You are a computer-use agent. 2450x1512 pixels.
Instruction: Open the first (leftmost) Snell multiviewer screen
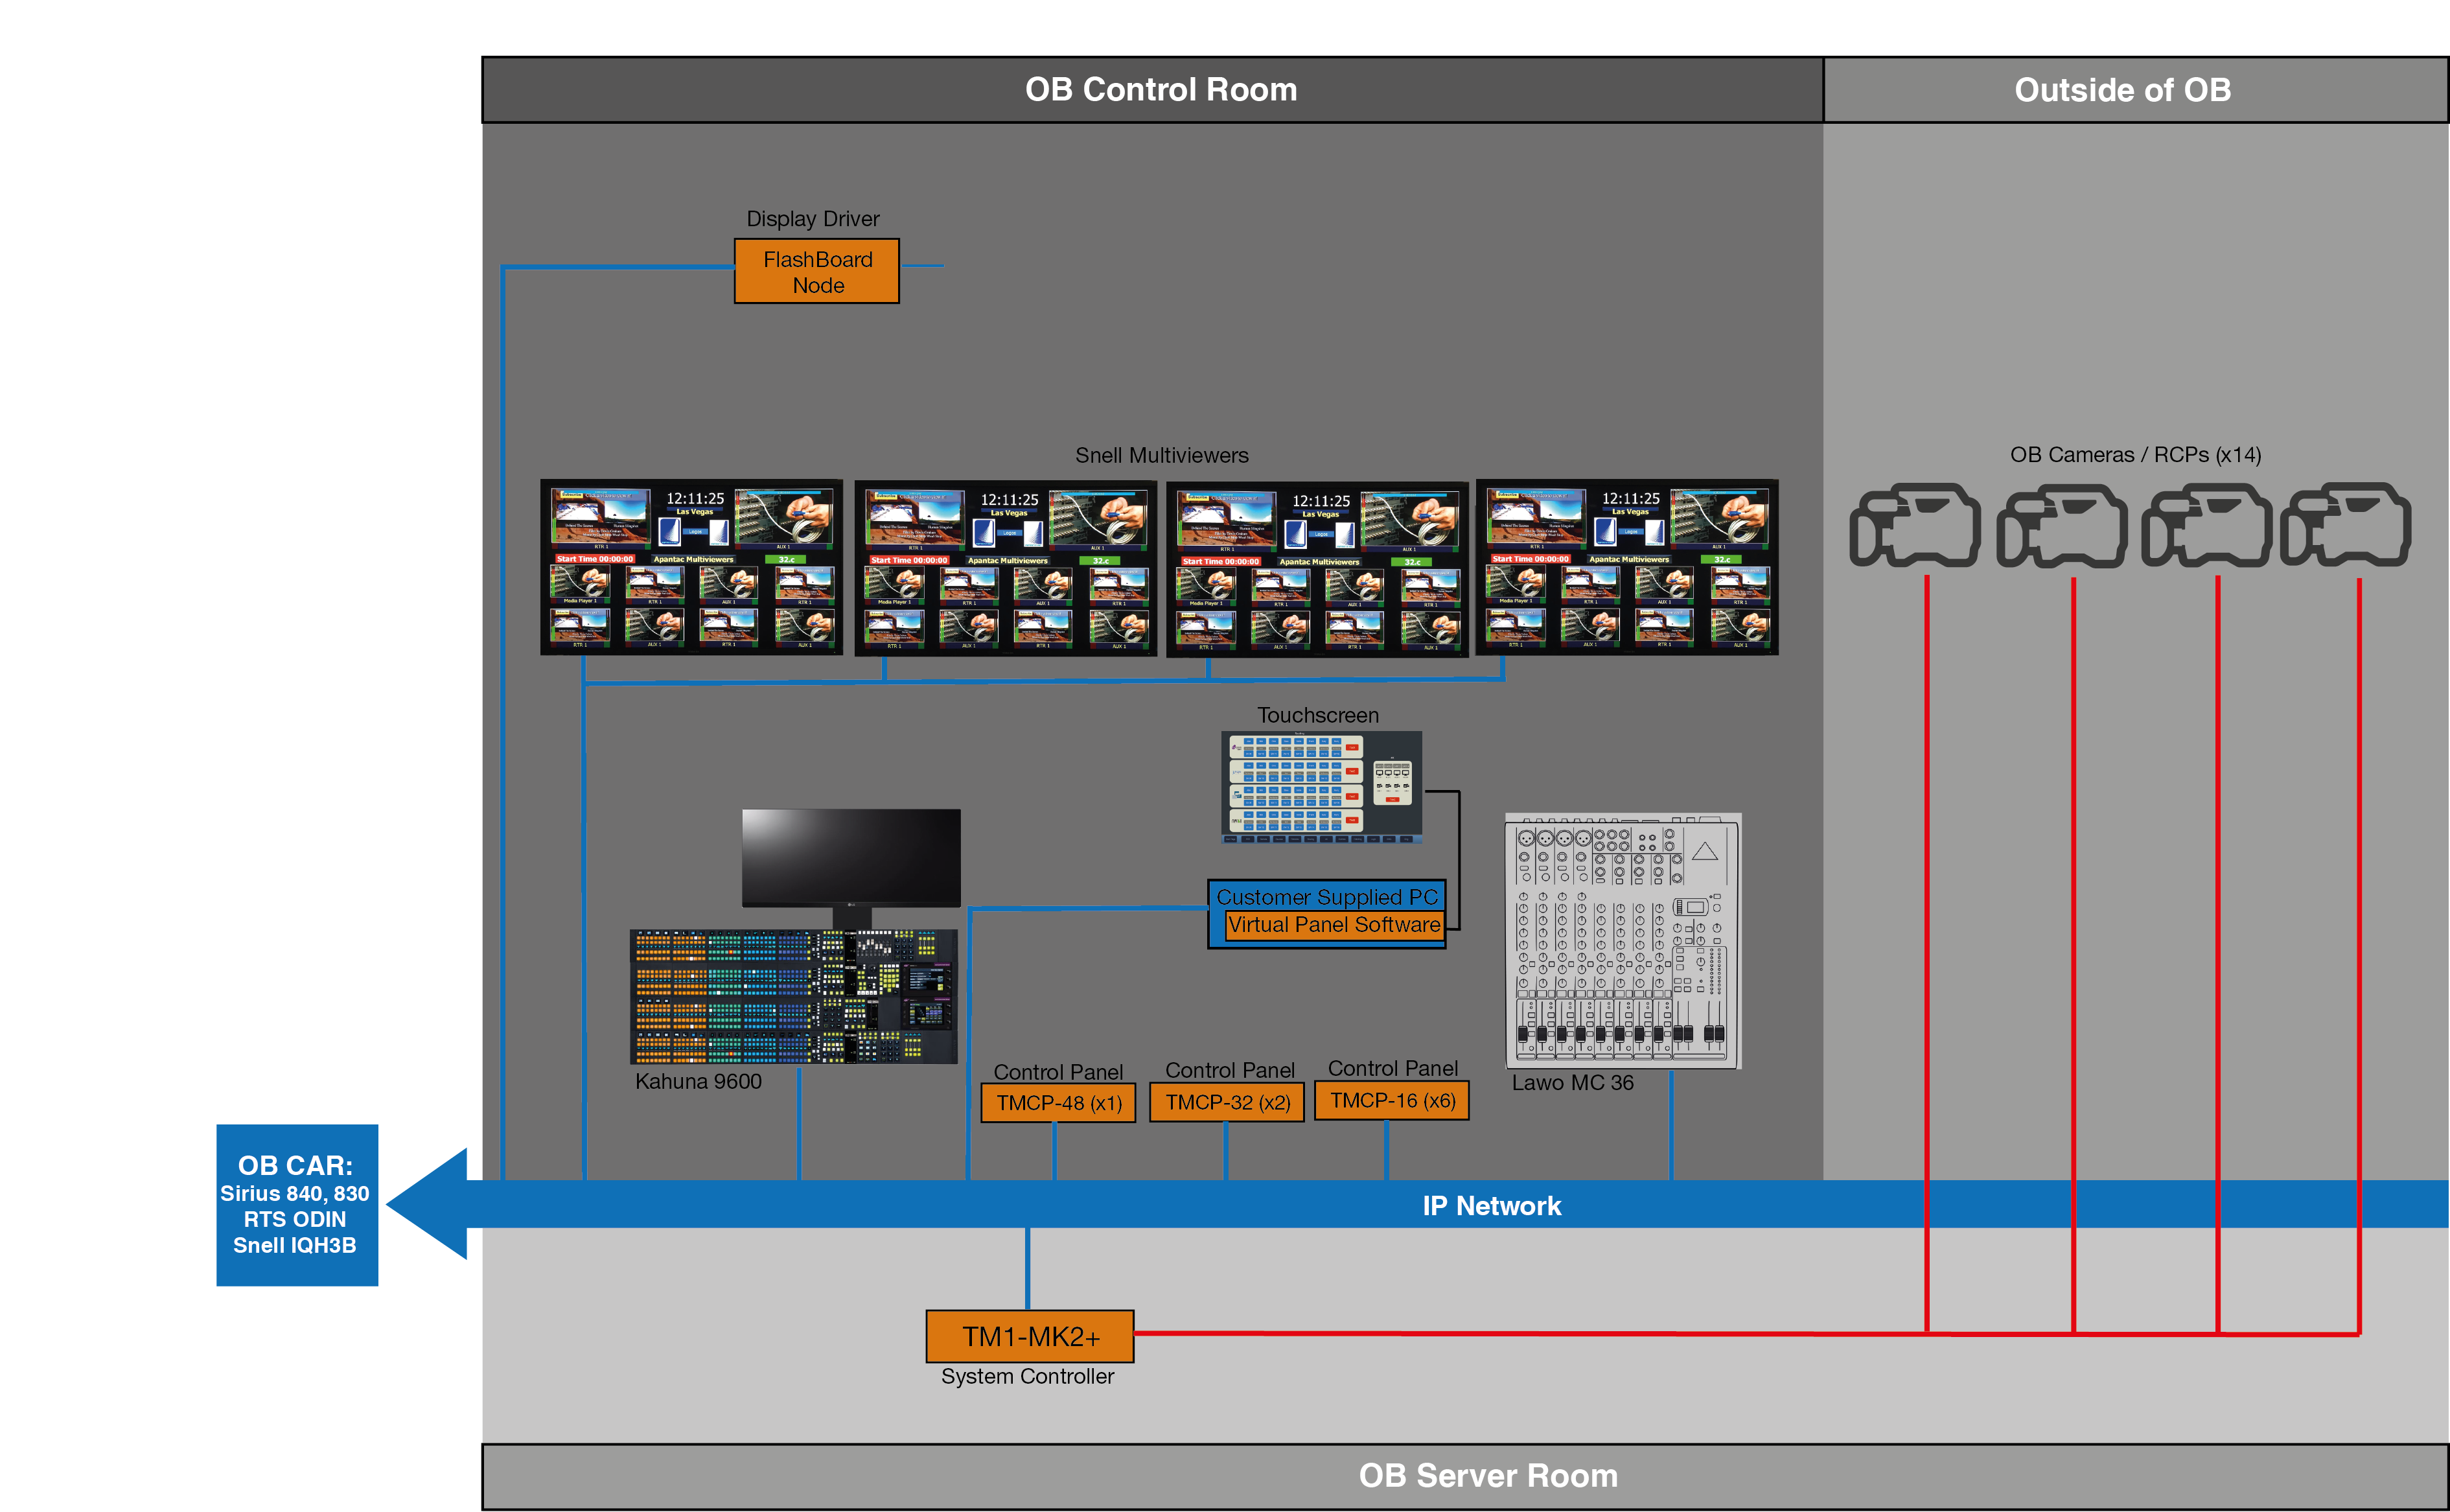click(x=692, y=567)
